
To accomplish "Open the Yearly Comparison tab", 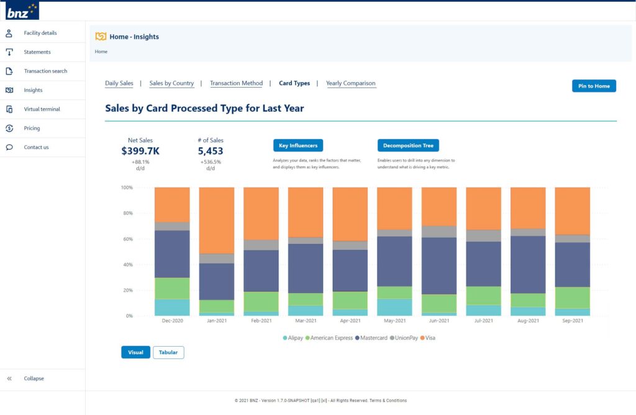I will [x=350, y=83].
